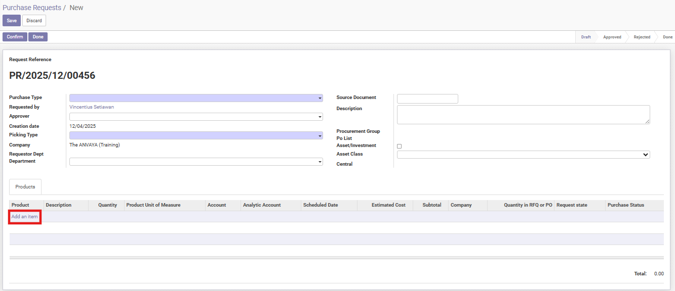Click the Save button
The image size is (675, 291).
(x=11, y=21)
